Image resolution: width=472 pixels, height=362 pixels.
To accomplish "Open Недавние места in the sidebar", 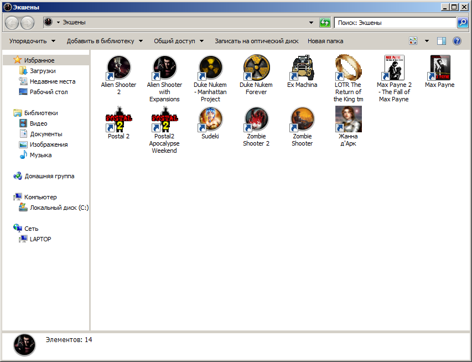I will click(x=53, y=81).
